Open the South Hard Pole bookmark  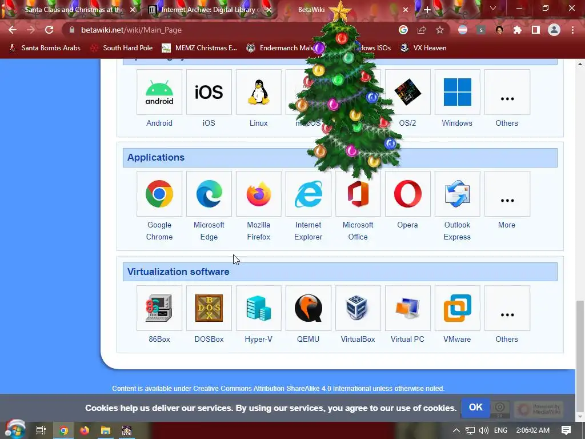coord(122,48)
